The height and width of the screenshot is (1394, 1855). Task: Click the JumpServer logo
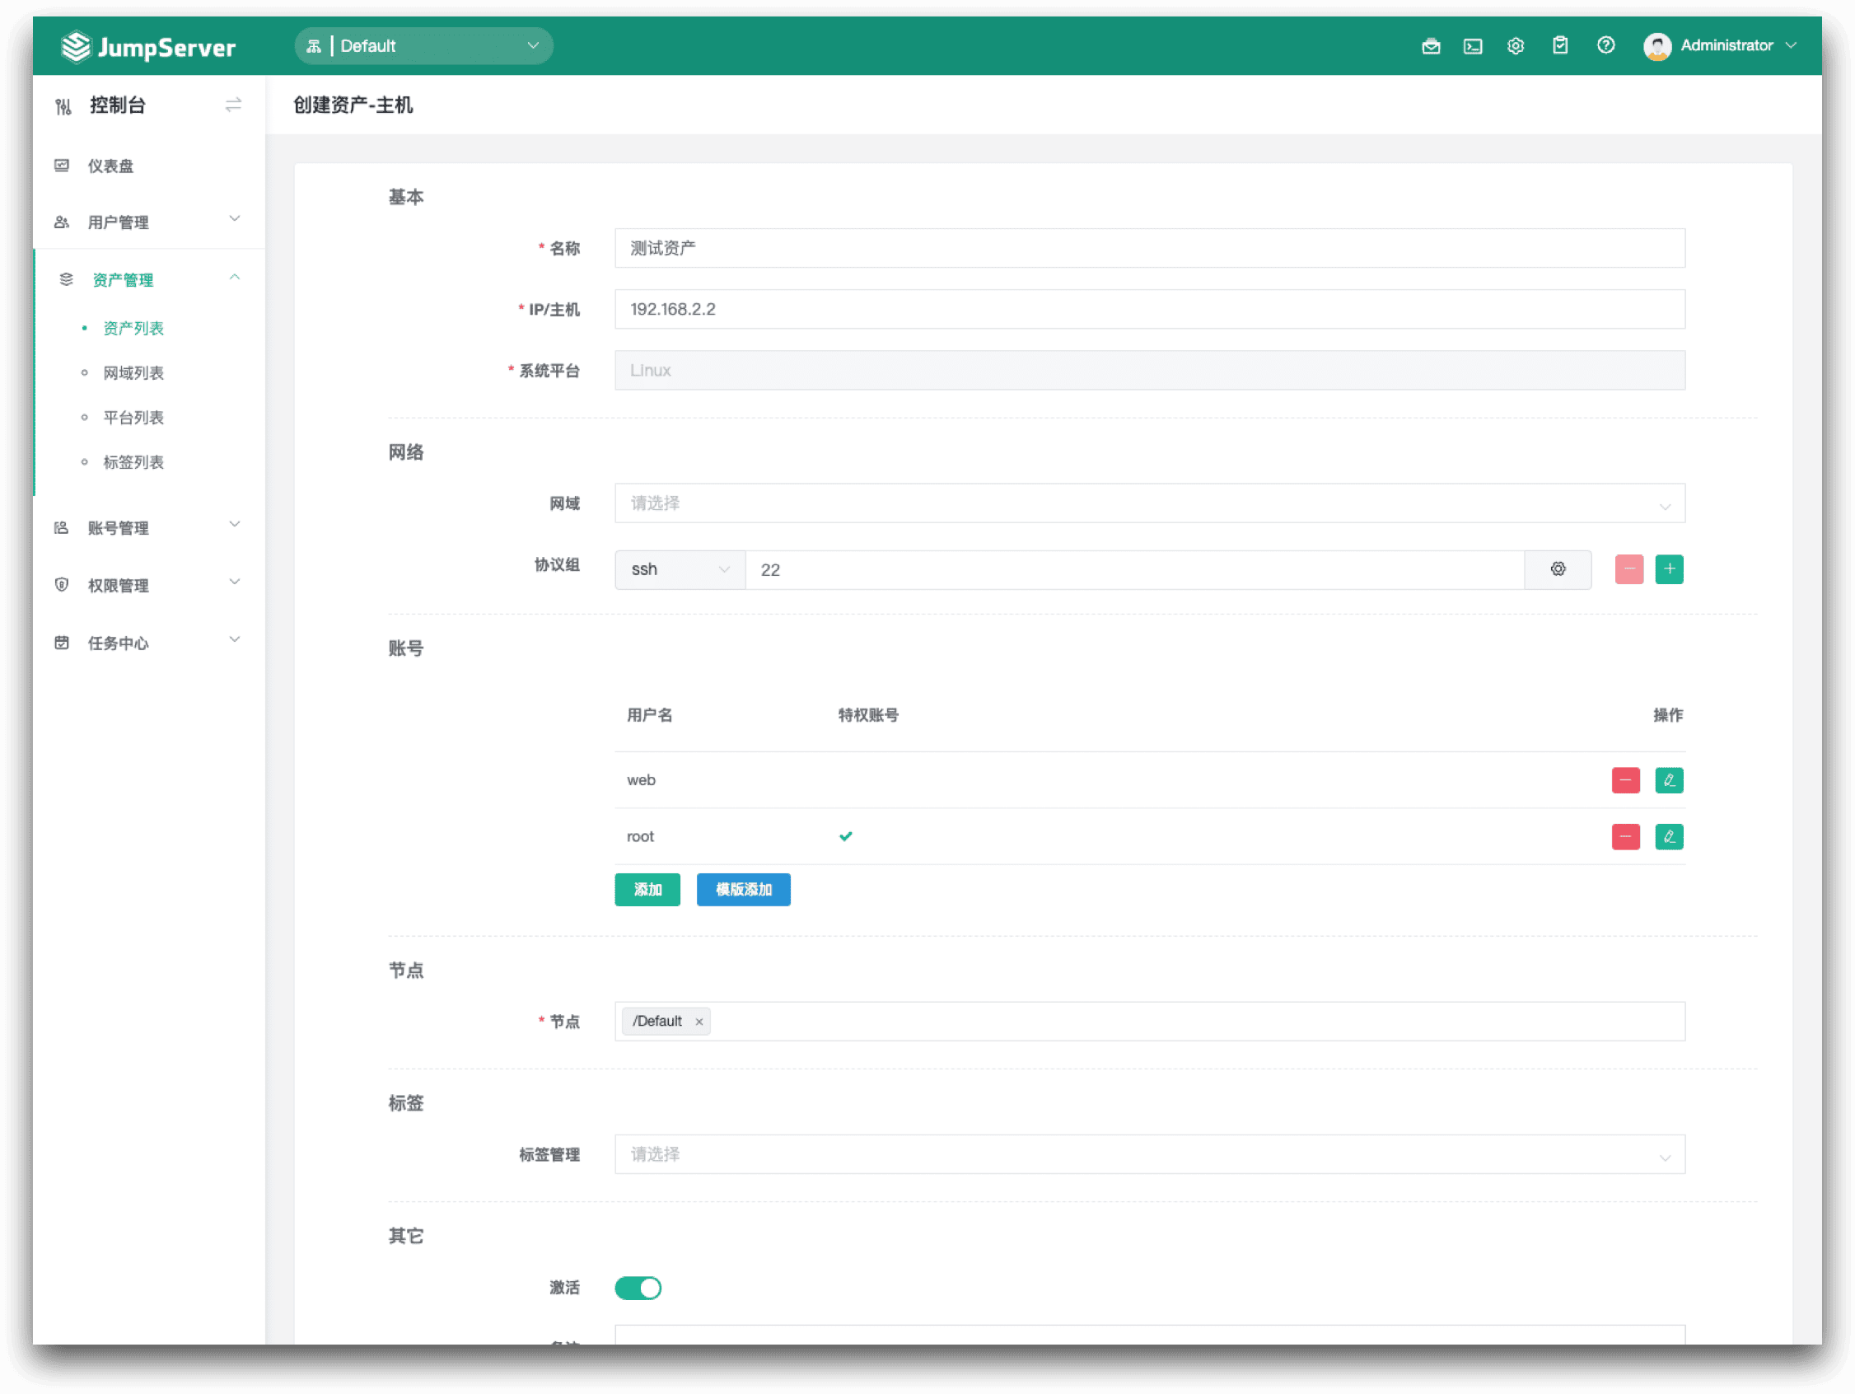(148, 46)
